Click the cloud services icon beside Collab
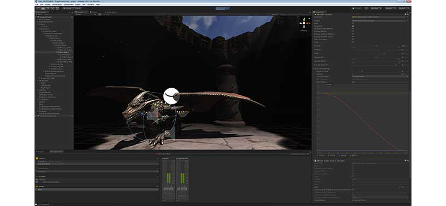The image size is (446, 206). (x=367, y=8)
